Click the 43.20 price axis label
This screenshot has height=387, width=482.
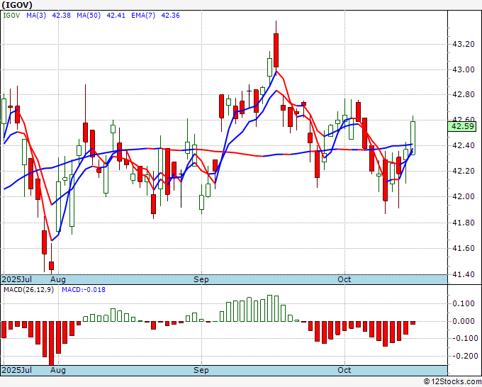464,45
